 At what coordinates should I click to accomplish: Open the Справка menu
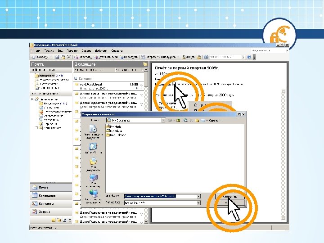point(117,50)
